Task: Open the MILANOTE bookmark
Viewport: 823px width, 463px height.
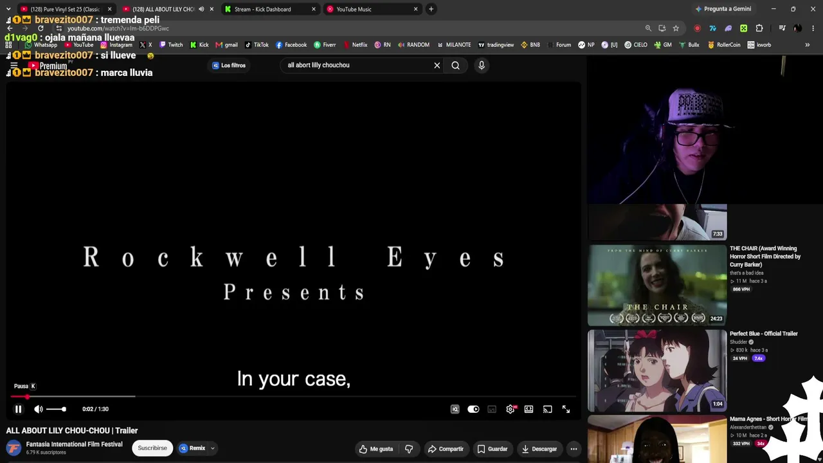Action: [453, 45]
